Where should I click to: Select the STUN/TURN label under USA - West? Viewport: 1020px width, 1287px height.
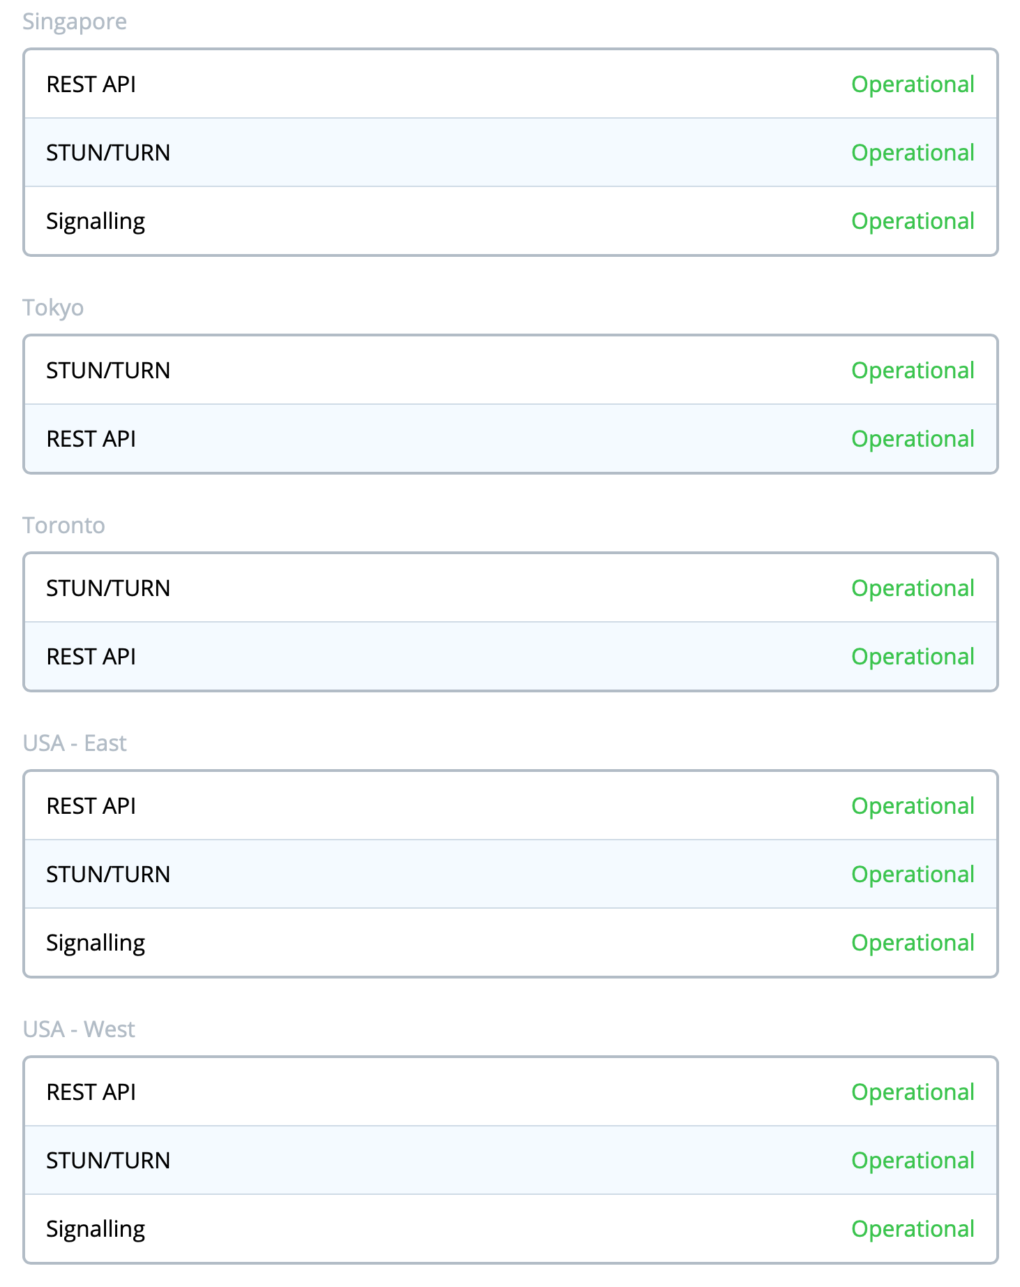[108, 1161]
